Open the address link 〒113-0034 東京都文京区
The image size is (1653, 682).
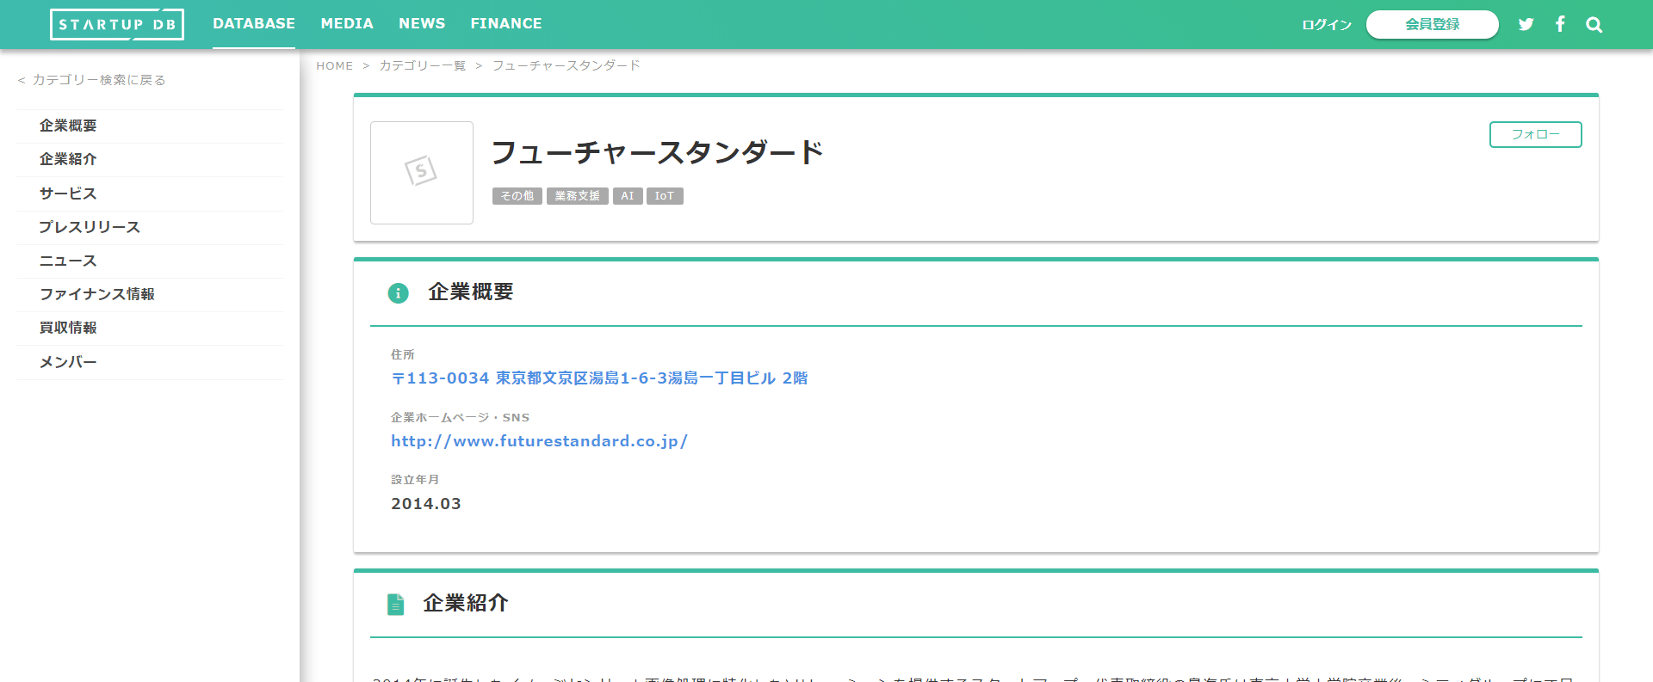click(x=599, y=378)
